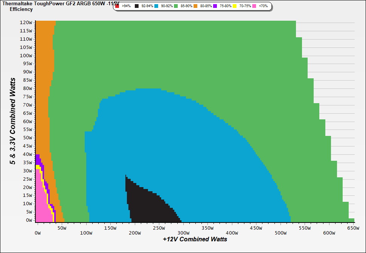366x253 pixels.
Task: Click the red >94% legend swatch
Action: 117,6
